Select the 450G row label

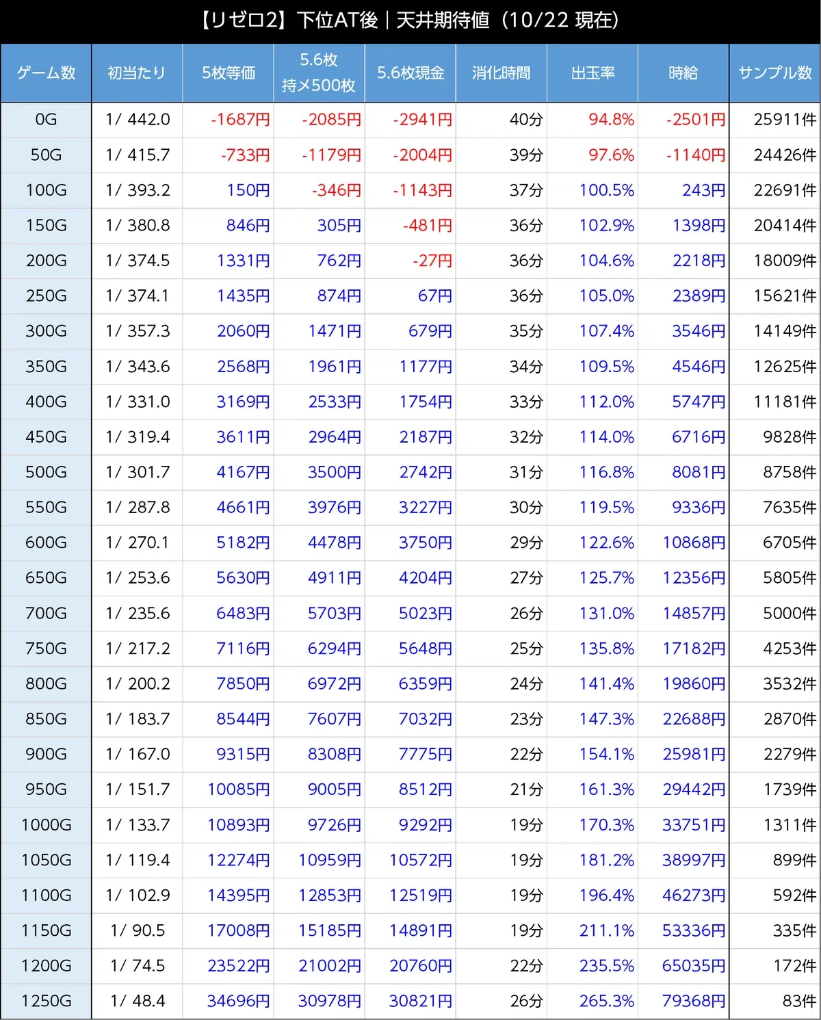pyautogui.click(x=46, y=437)
